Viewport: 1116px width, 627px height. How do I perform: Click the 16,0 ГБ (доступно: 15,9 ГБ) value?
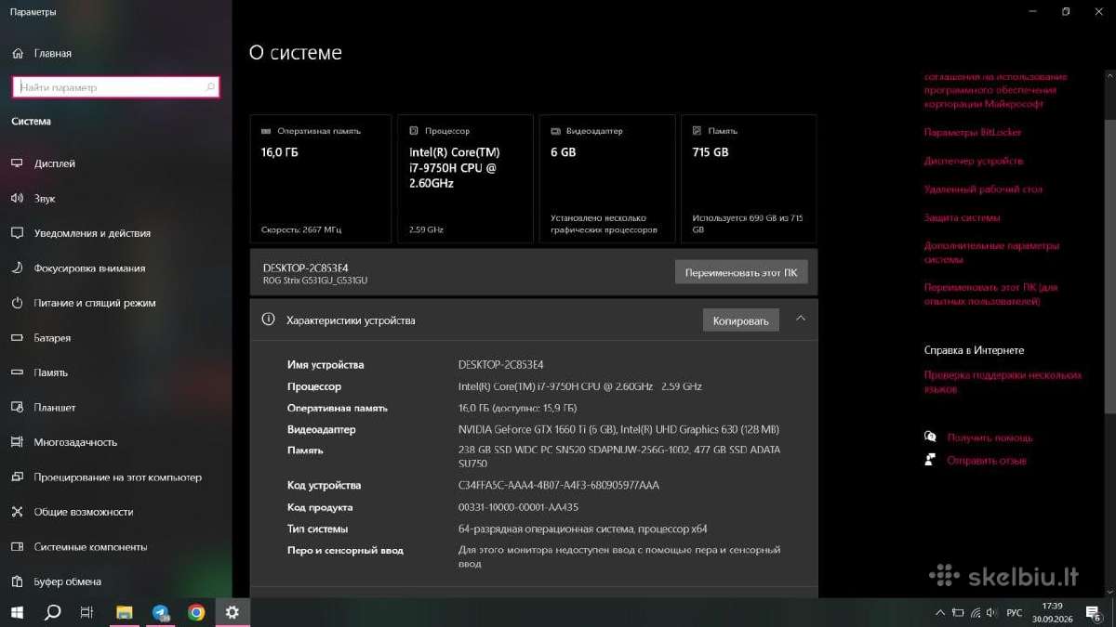517,408
